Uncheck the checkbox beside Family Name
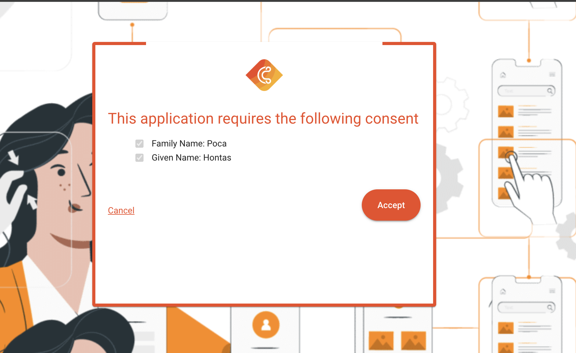The image size is (576, 353). click(139, 144)
